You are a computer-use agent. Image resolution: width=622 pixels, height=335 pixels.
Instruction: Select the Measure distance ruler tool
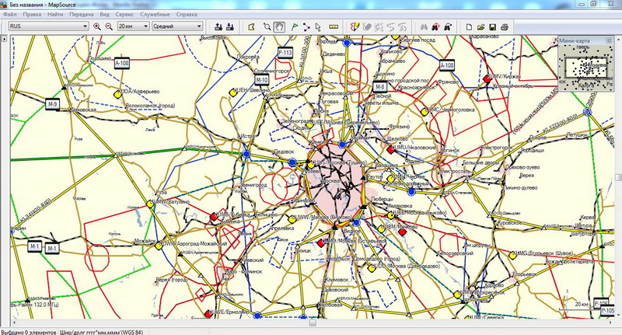point(334,26)
